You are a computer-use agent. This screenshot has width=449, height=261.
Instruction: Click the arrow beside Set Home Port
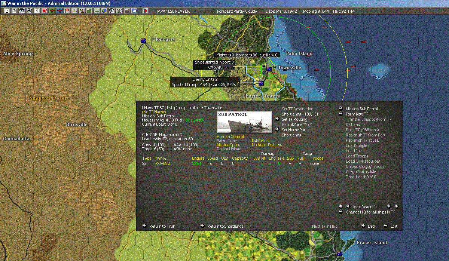click(277, 129)
